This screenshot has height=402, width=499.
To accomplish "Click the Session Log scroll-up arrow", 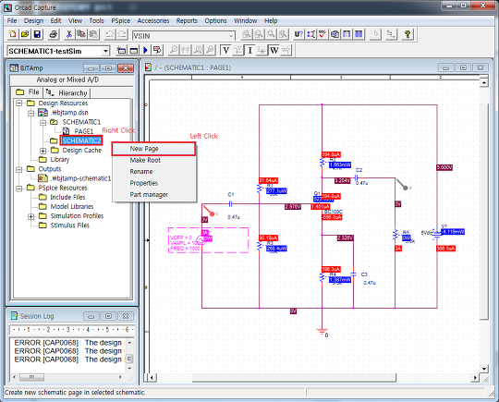I will click(x=129, y=343).
